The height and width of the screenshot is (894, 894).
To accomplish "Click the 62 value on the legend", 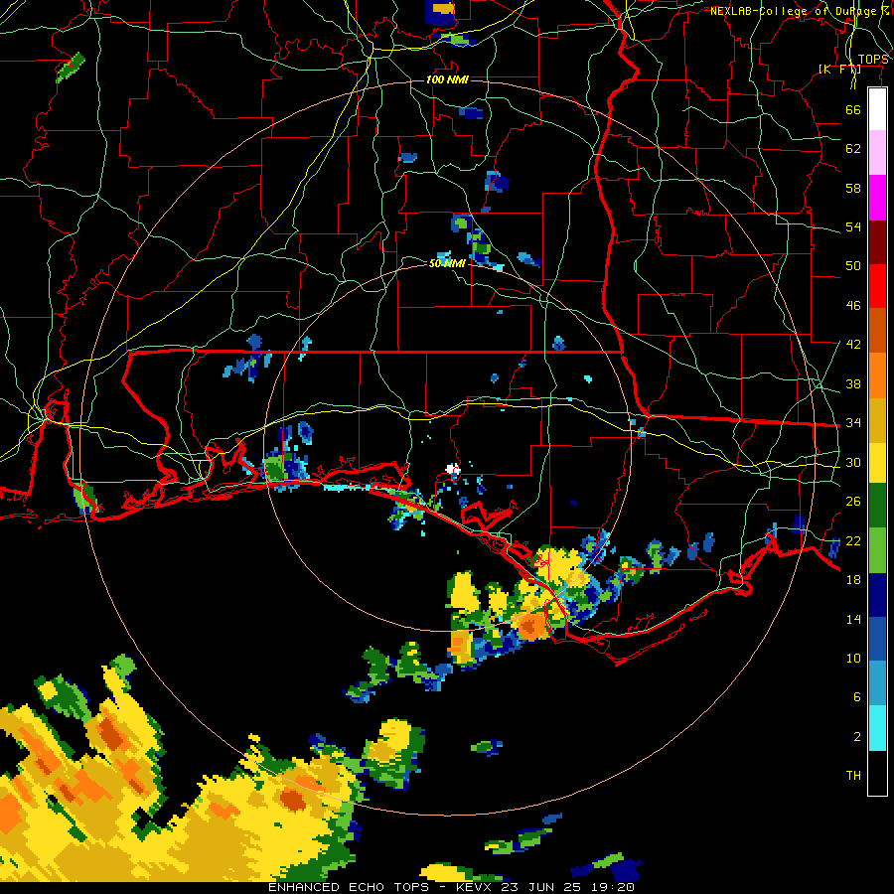I will pyautogui.click(x=853, y=149).
